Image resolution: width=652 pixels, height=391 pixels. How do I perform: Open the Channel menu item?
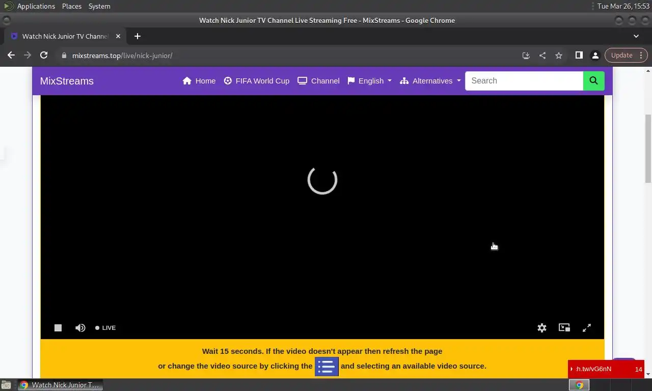pyautogui.click(x=319, y=81)
